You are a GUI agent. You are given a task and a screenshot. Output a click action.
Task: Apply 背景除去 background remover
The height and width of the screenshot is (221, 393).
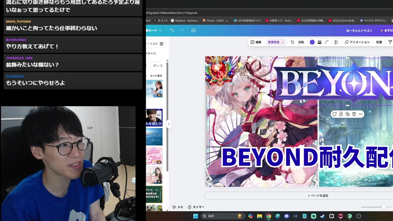[x=276, y=42]
